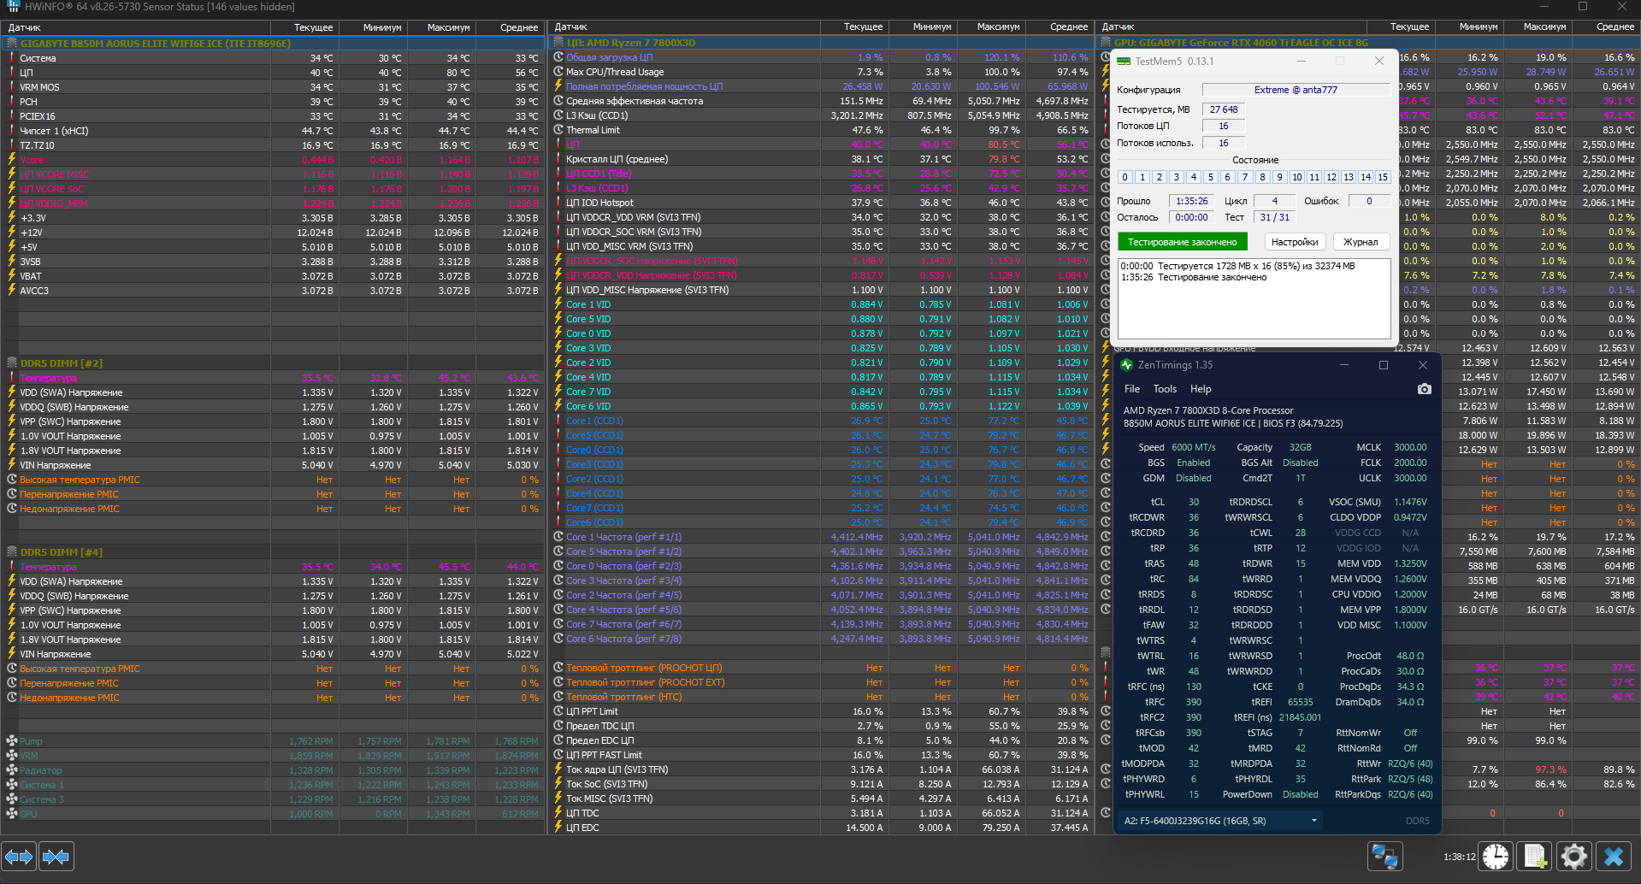The height and width of the screenshot is (884, 1641).
Task: Click the logging sheet with plus icon
Action: [x=1535, y=856]
